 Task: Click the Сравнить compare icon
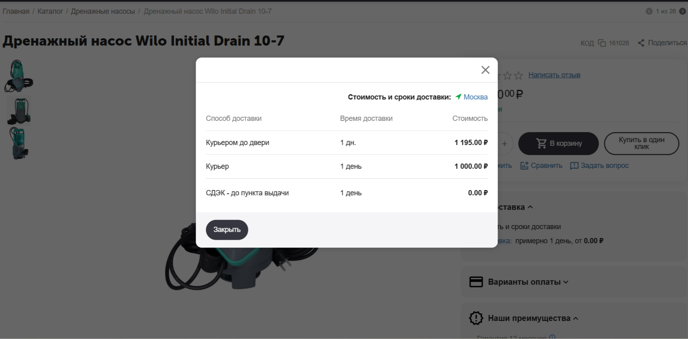click(x=524, y=165)
